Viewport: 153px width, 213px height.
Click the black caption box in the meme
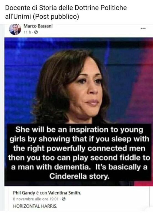tap(79, 152)
